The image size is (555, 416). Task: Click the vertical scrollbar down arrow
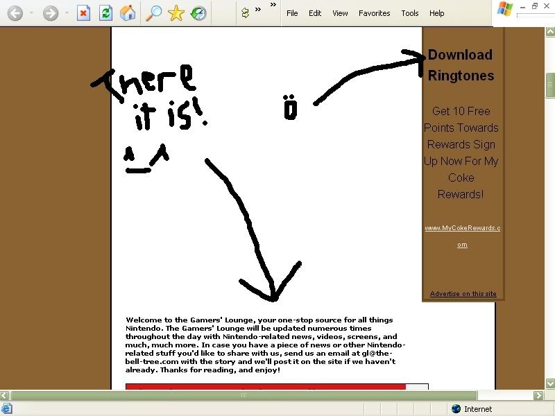(x=549, y=383)
